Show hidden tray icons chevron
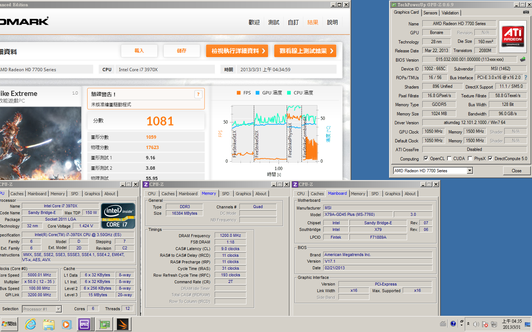 pos(468,324)
